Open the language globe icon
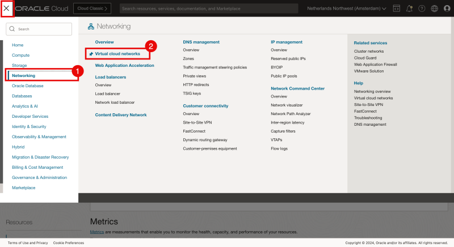This screenshot has width=454, height=247. (x=434, y=8)
